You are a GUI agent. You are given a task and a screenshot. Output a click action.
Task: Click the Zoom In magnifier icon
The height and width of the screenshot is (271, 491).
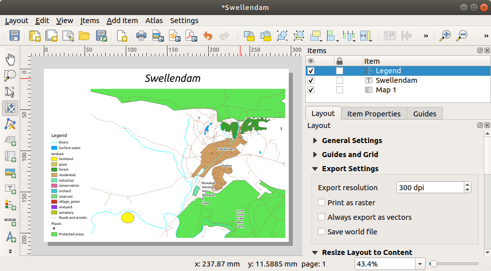tap(445, 36)
